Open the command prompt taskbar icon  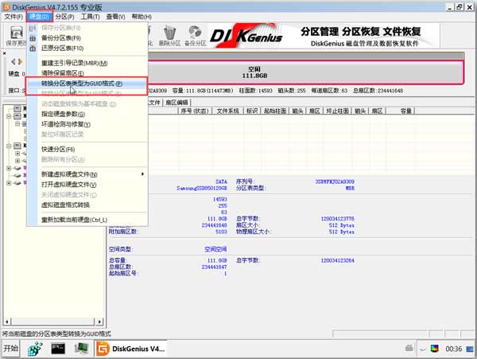(x=58, y=349)
